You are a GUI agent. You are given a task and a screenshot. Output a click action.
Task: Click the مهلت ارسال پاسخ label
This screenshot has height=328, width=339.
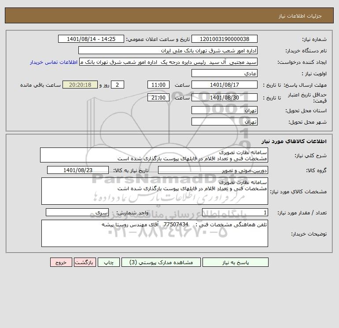(x=306, y=85)
